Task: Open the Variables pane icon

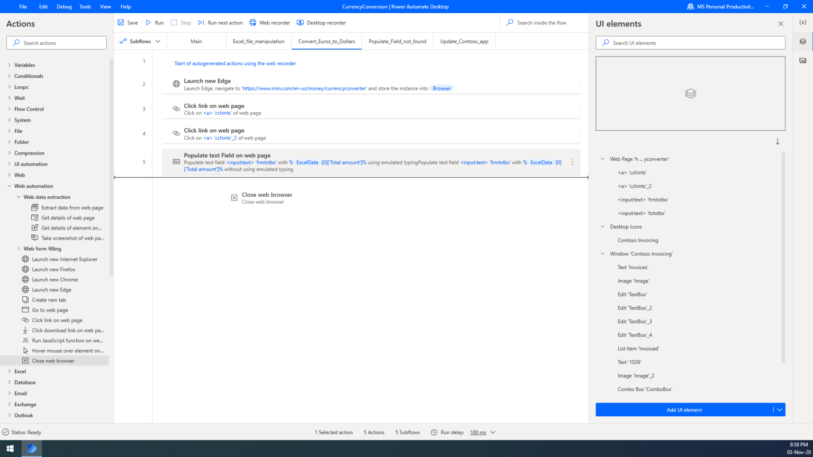Action: (802, 23)
